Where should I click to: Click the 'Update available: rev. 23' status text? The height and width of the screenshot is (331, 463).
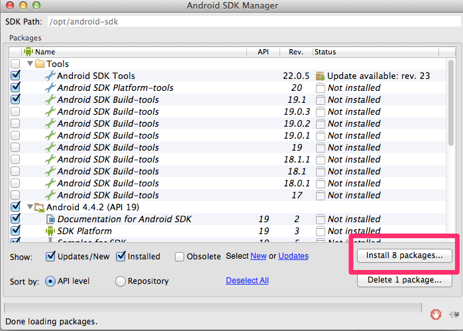[x=379, y=76]
